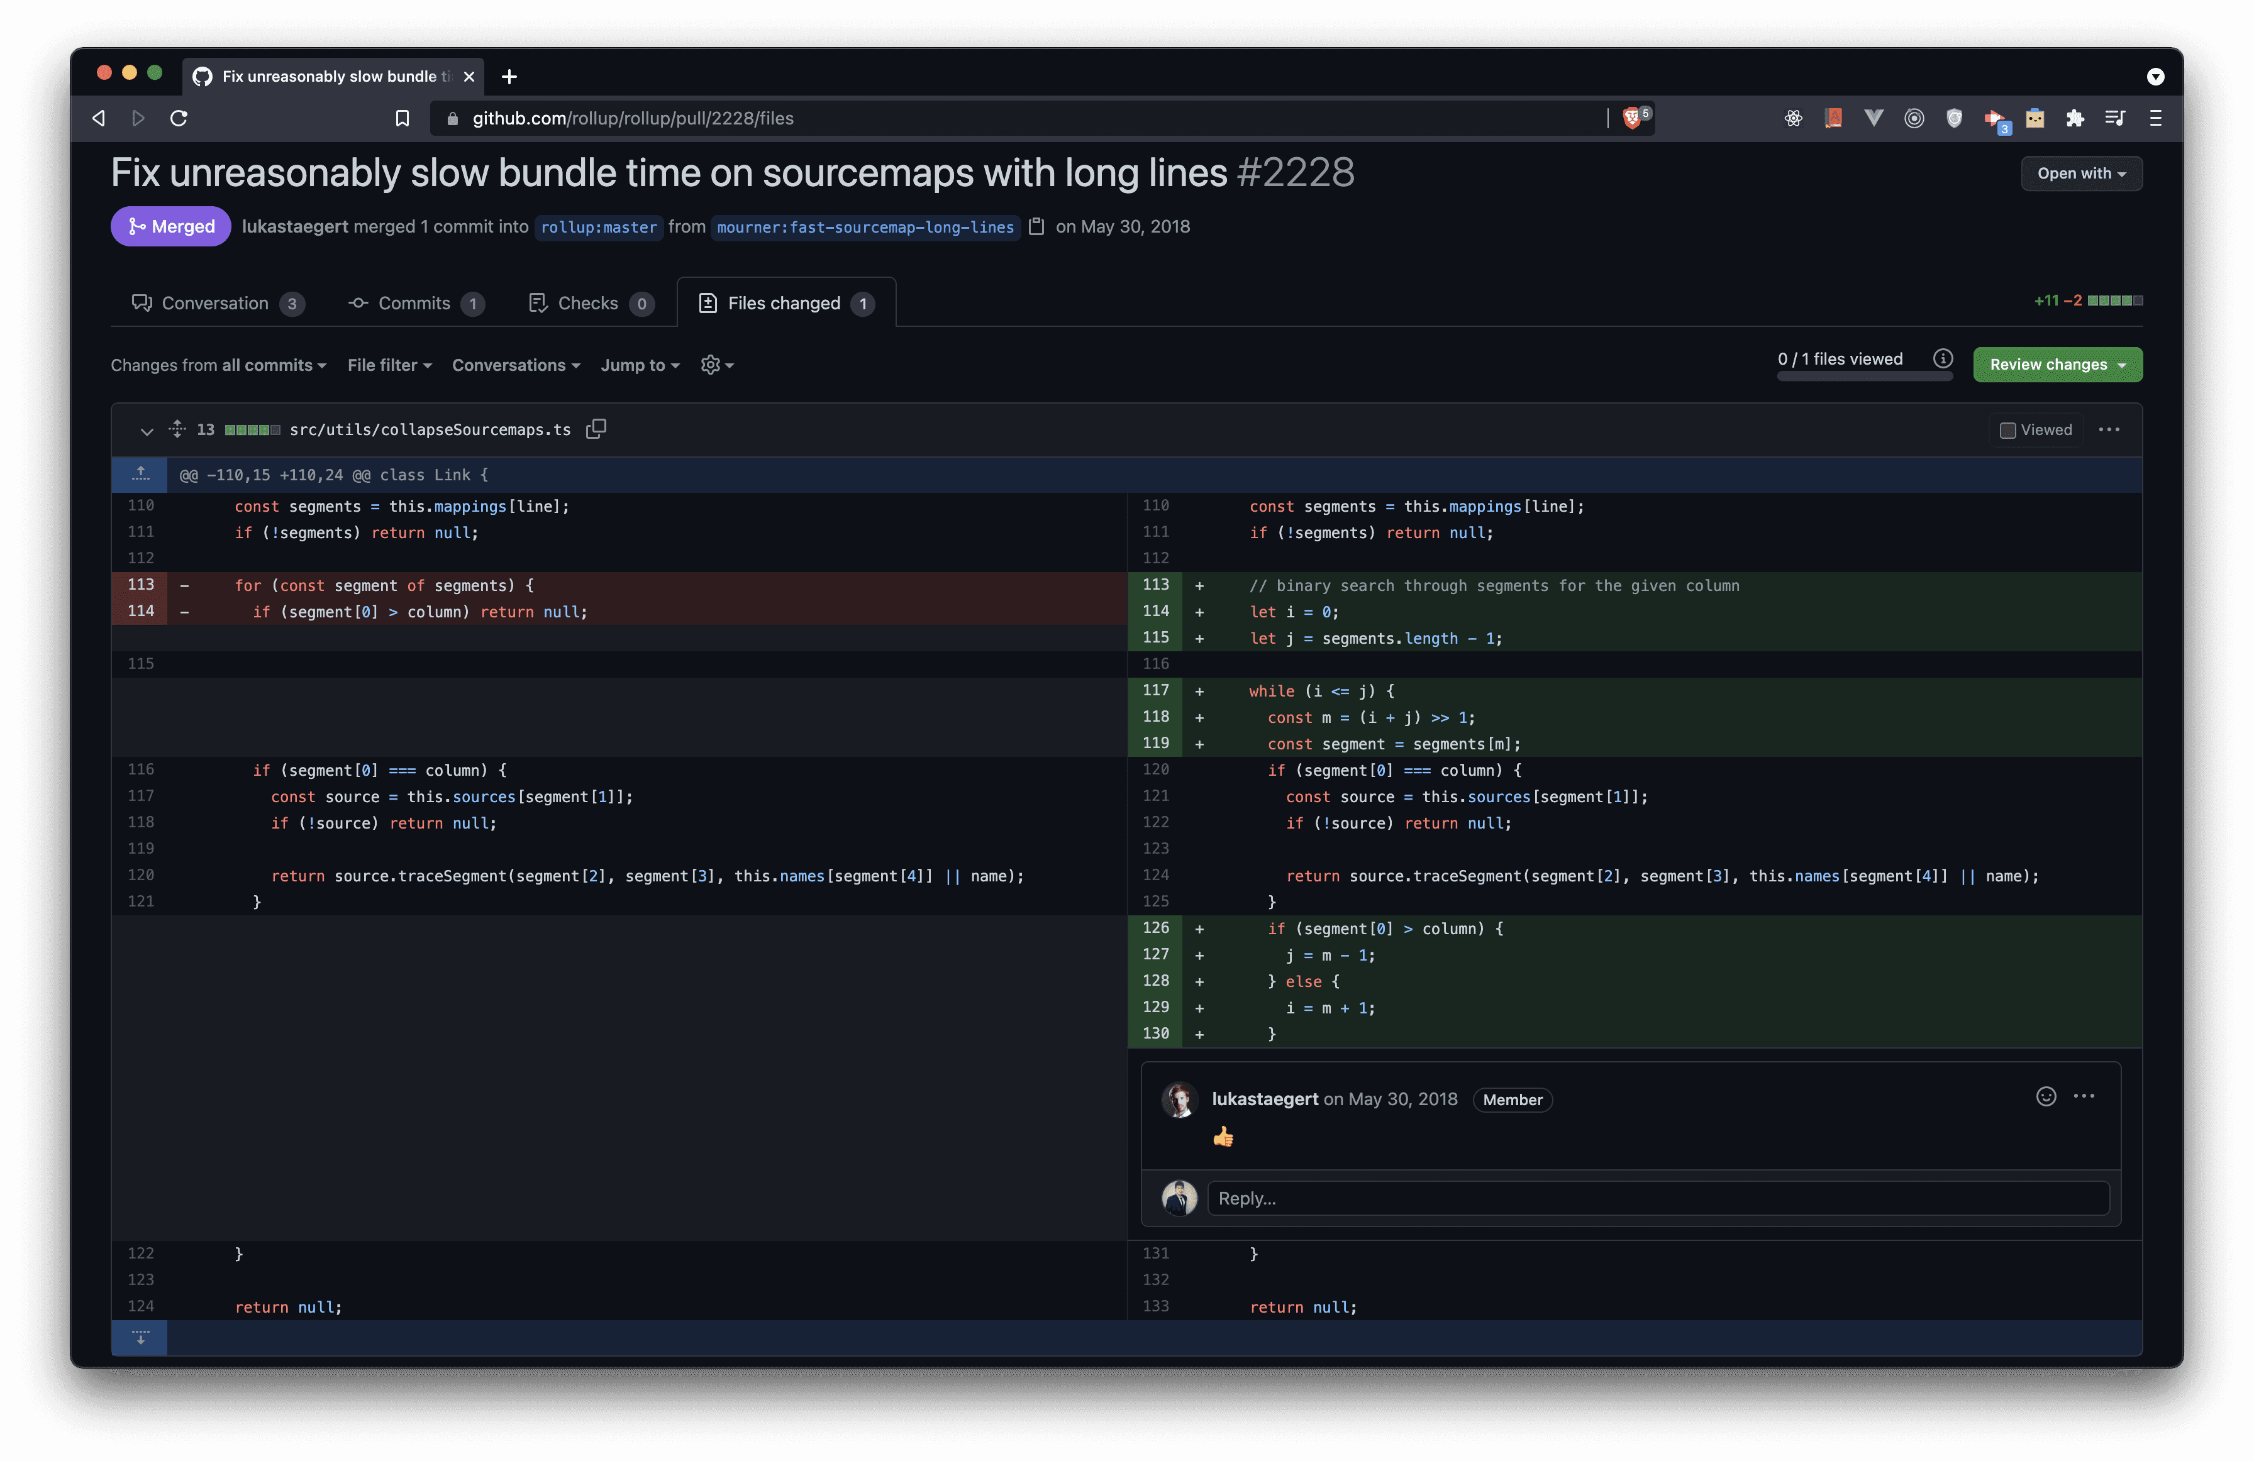The image size is (2254, 1461).
Task: Open the Conversations dropdown
Action: (x=516, y=365)
